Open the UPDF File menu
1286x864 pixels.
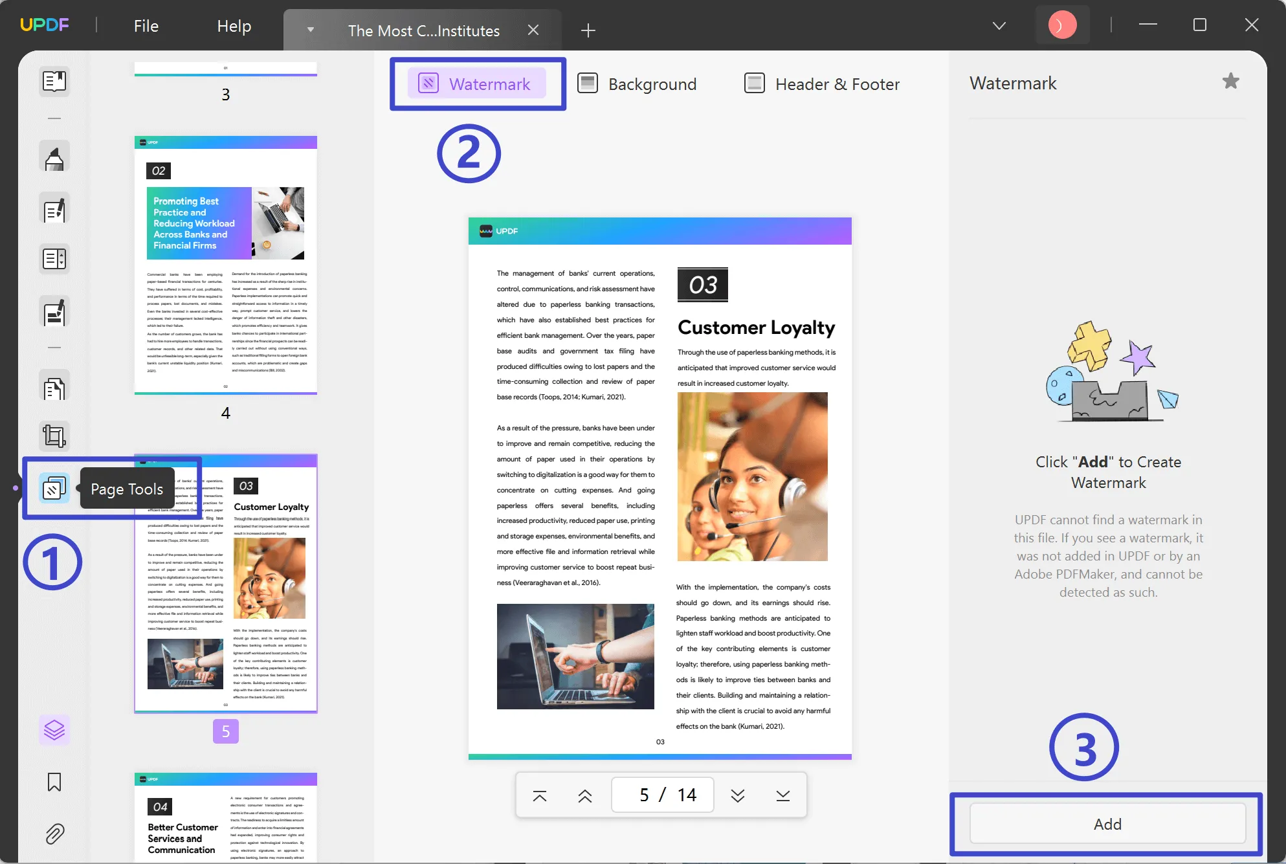pyautogui.click(x=146, y=26)
